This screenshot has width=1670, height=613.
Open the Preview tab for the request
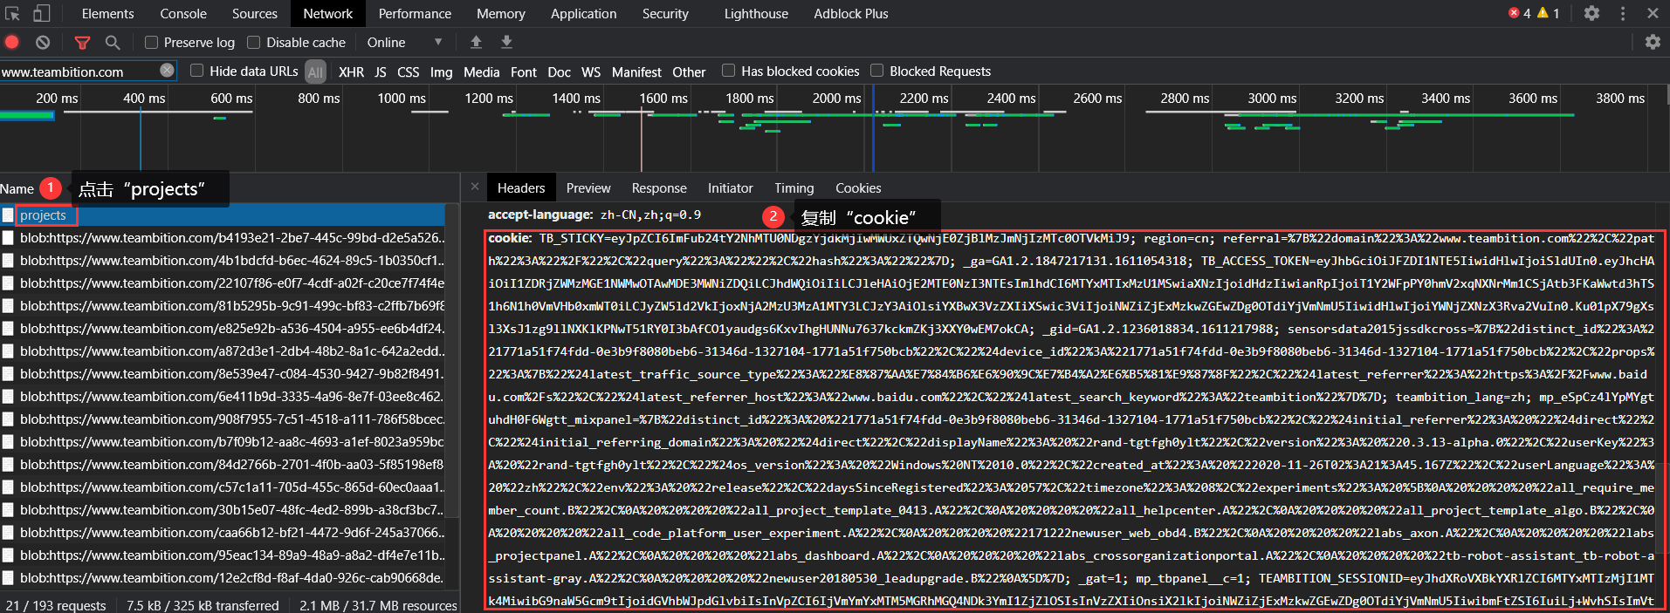(x=588, y=187)
